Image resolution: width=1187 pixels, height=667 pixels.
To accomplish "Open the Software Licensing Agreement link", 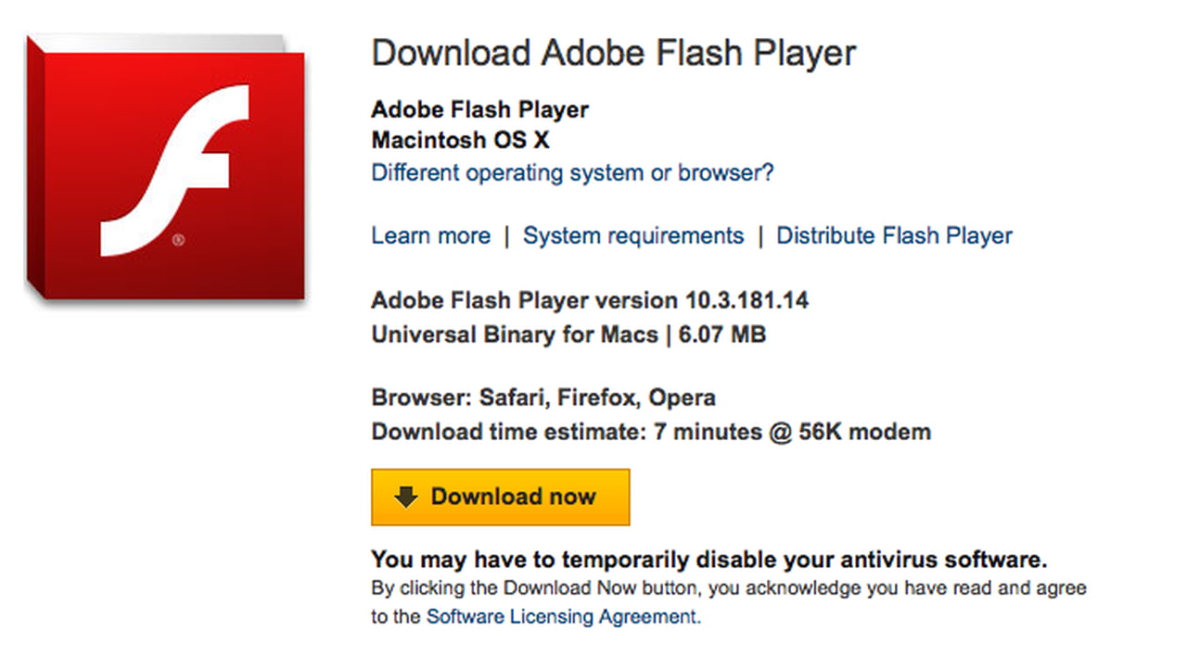I will click(562, 616).
